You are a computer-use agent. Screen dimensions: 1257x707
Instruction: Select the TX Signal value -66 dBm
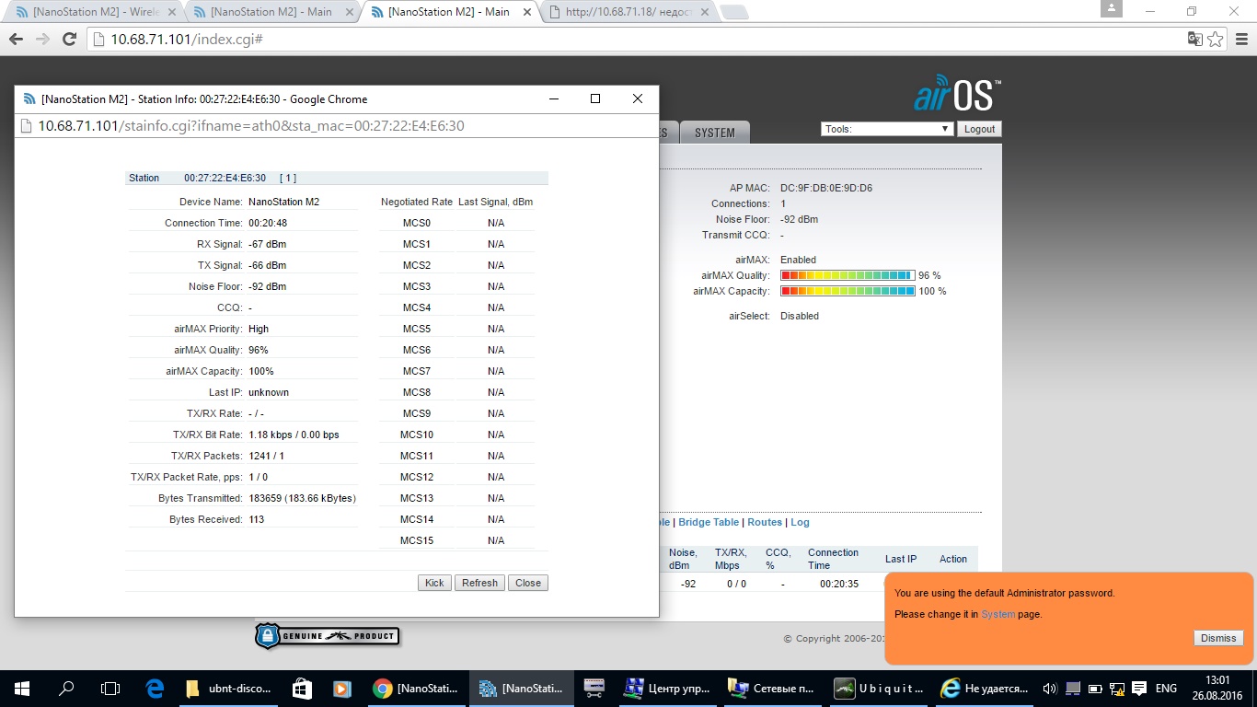click(x=267, y=265)
